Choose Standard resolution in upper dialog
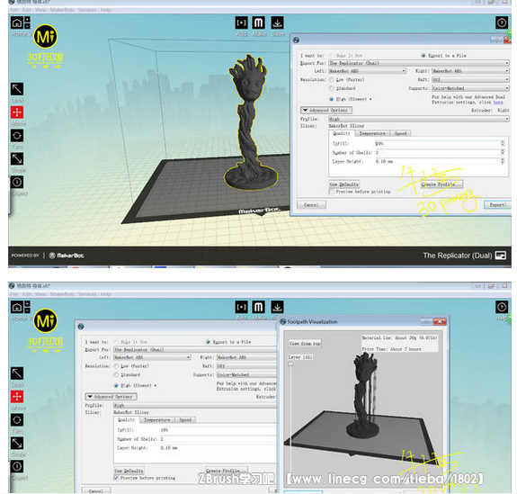Screen dimensions: 517x494 pos(332,88)
